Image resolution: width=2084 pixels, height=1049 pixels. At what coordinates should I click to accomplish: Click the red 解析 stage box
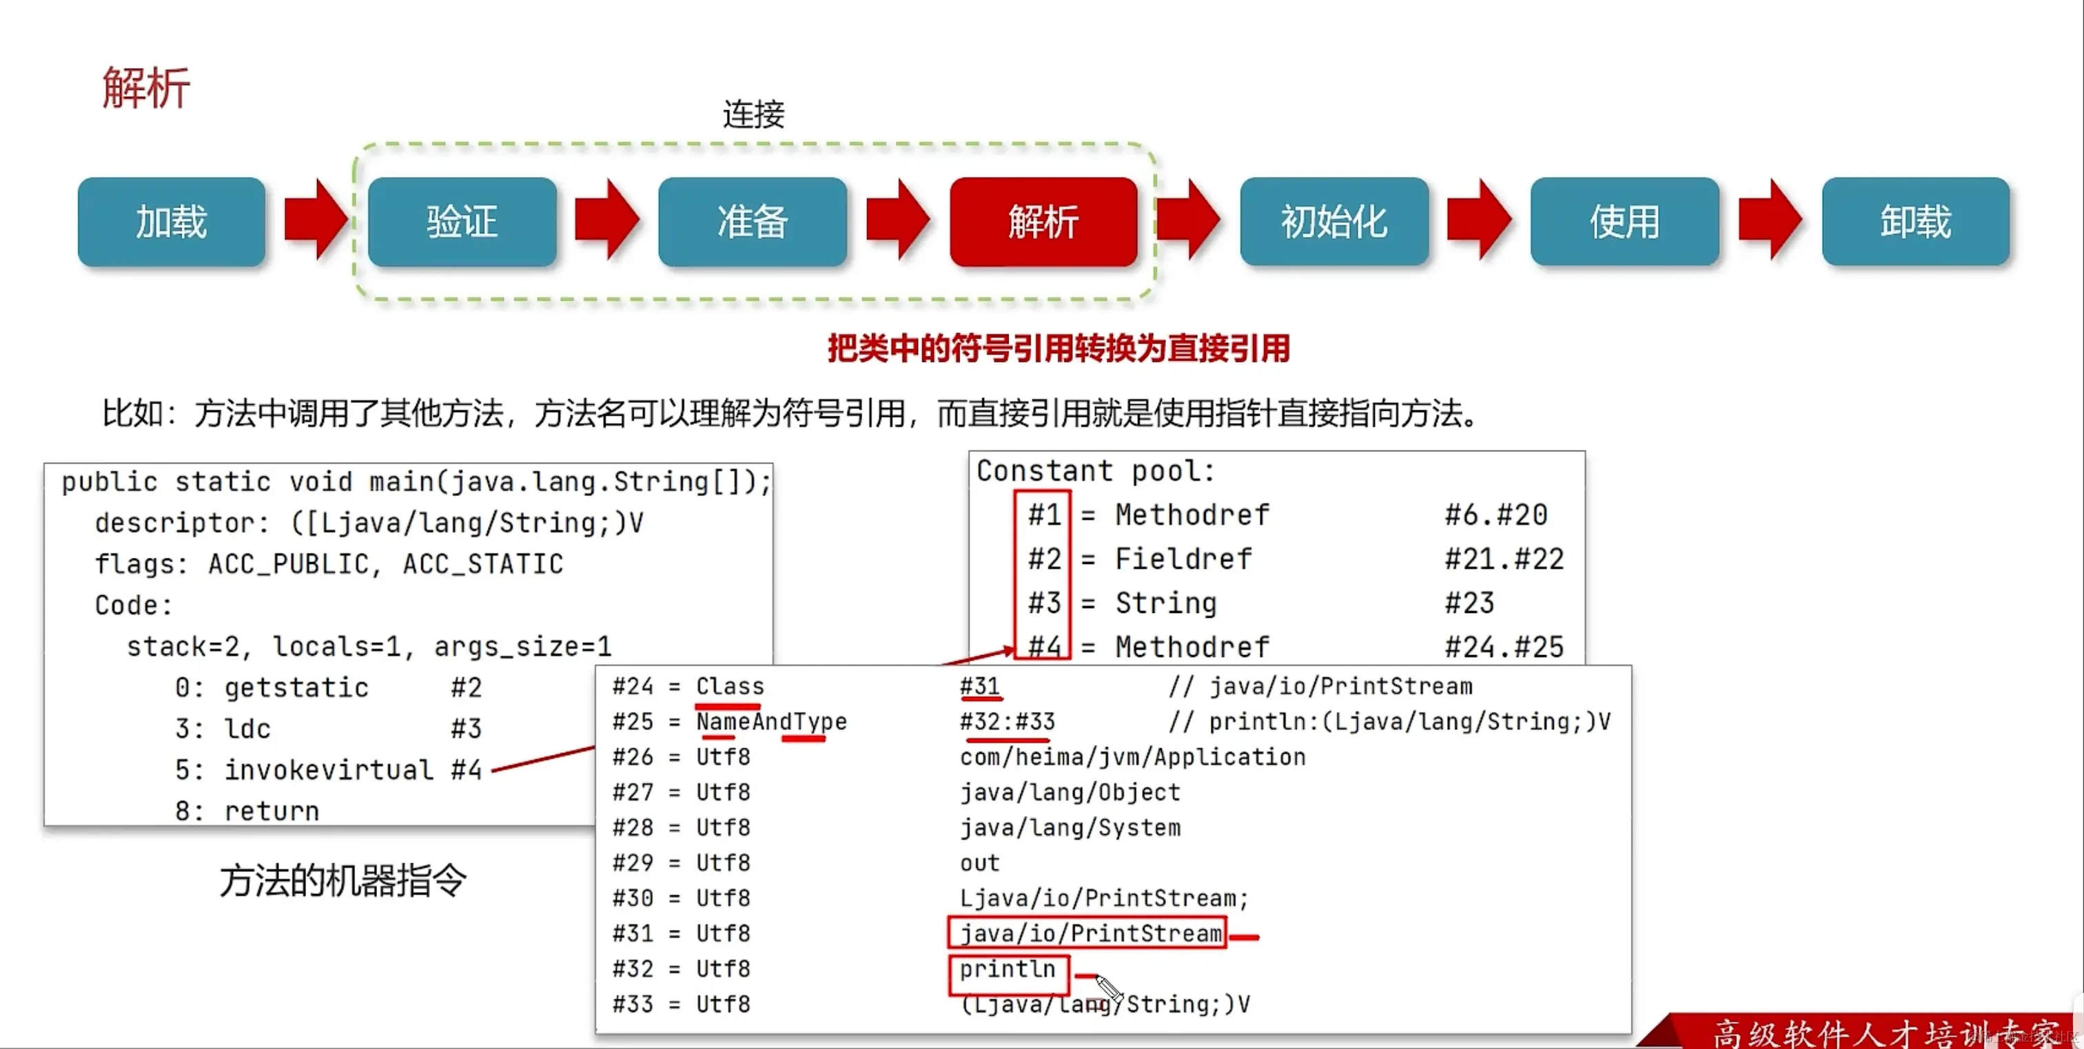point(1043,222)
